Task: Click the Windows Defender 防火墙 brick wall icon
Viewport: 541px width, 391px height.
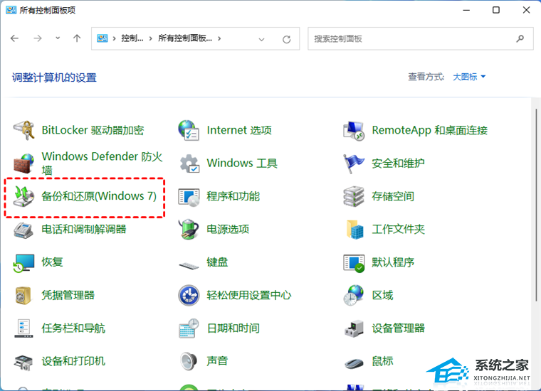Action: tap(23, 163)
